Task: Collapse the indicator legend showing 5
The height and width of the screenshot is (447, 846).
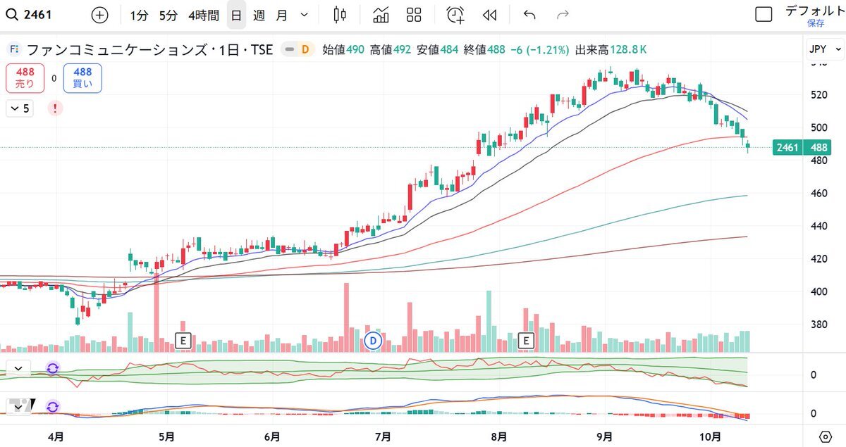Action: pyautogui.click(x=19, y=108)
